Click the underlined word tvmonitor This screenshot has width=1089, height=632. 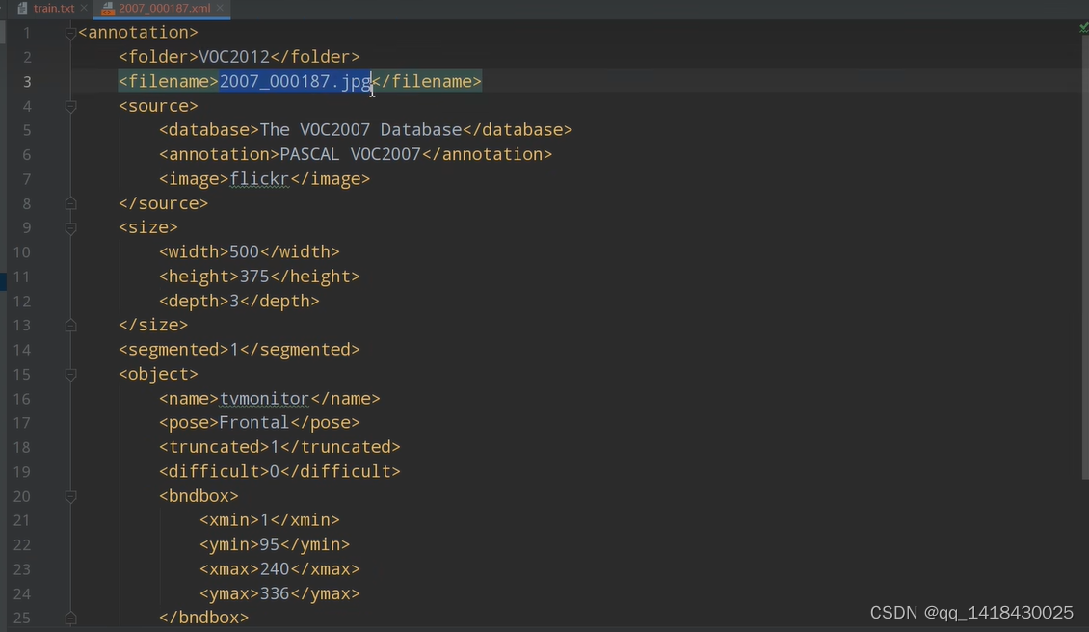tap(263, 398)
